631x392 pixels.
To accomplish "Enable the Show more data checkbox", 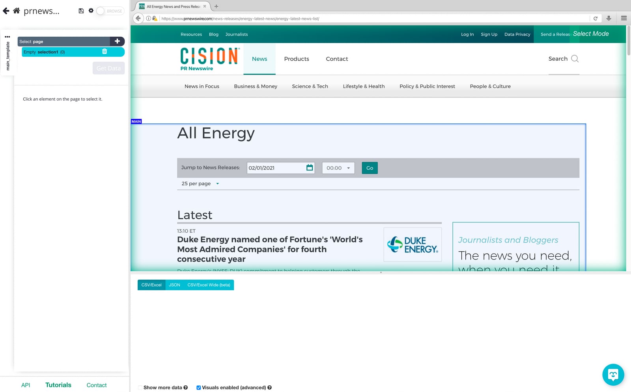I will (140, 388).
